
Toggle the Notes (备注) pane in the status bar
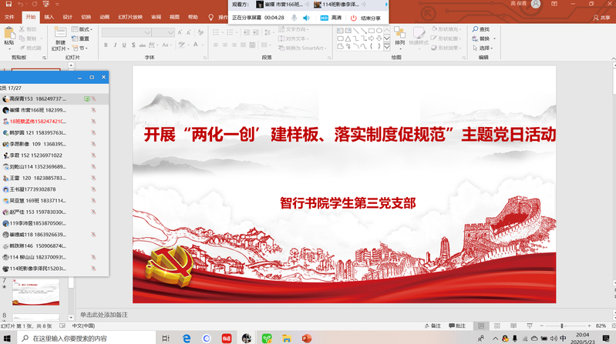click(433, 326)
